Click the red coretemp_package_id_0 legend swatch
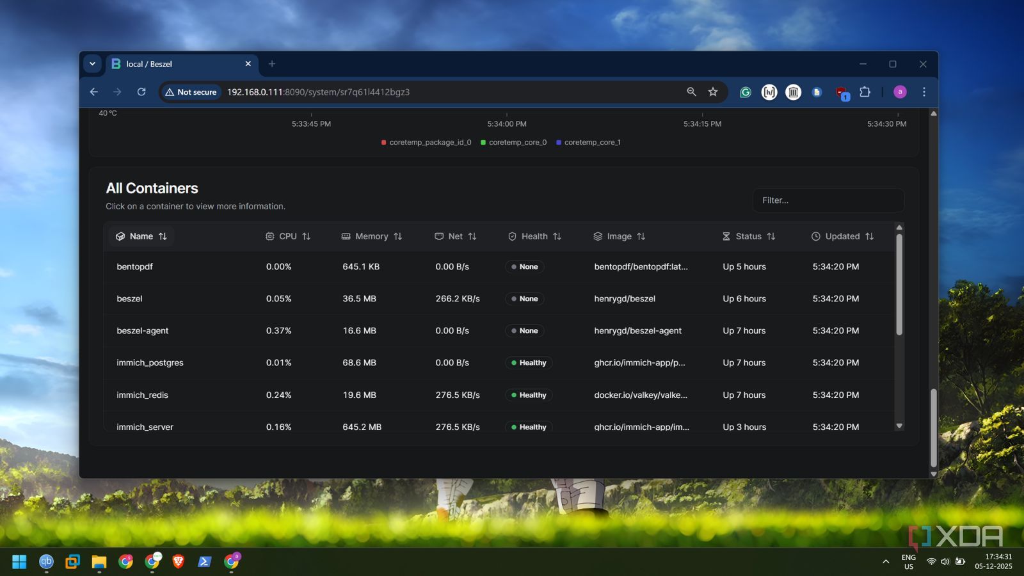 [383, 143]
